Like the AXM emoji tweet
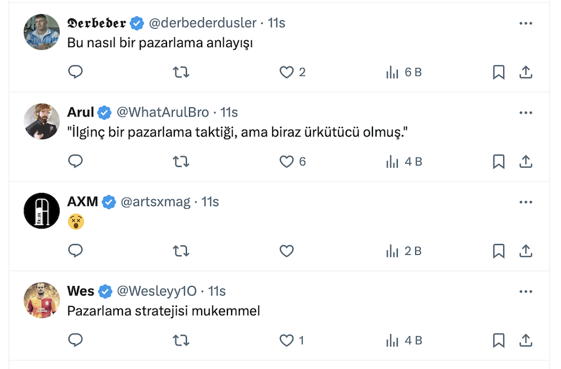 click(287, 251)
